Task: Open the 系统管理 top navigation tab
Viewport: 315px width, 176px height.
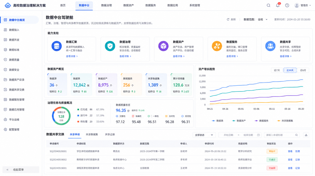Action: [x=195, y=5]
